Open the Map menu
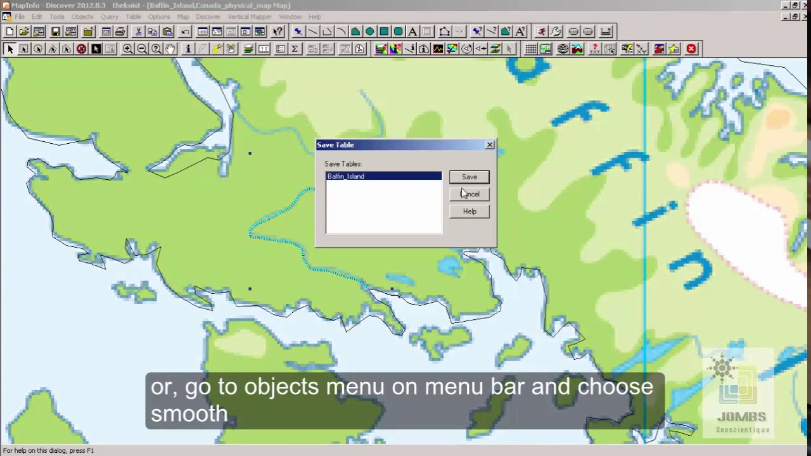Screen dimensions: 811x456 click(x=183, y=16)
